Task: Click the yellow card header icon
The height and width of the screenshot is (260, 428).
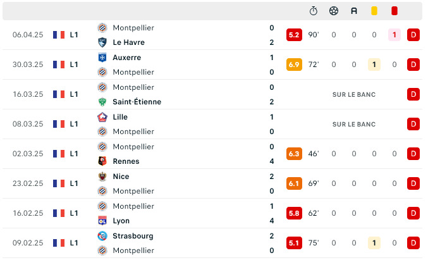Action: (374, 11)
